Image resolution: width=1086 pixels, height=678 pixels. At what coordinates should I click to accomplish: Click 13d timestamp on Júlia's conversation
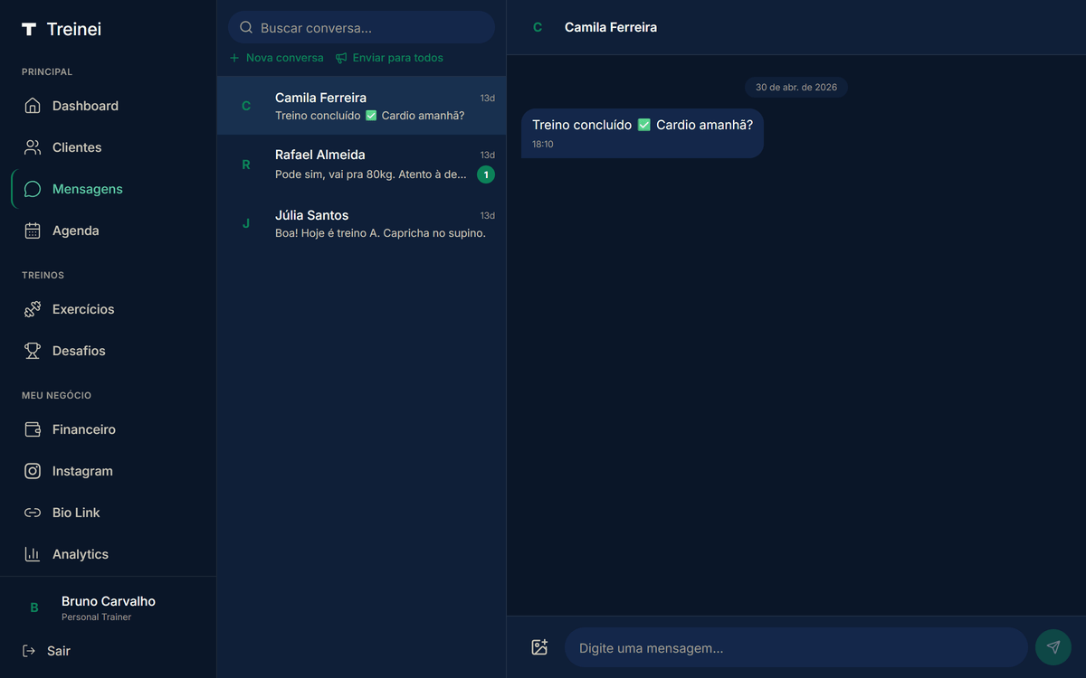[x=488, y=216]
